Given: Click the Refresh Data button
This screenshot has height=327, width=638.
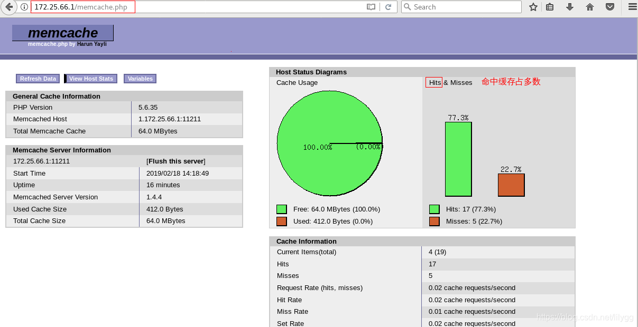Looking at the screenshot, I should point(38,79).
